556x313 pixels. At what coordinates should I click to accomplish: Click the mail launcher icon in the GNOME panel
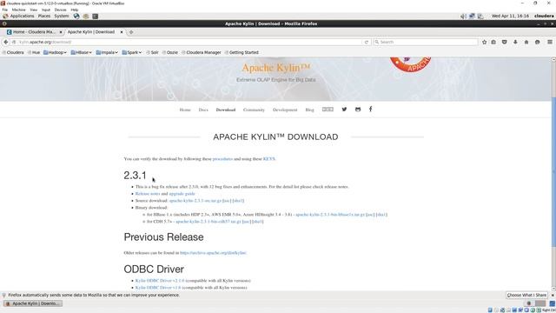(x=86, y=16)
